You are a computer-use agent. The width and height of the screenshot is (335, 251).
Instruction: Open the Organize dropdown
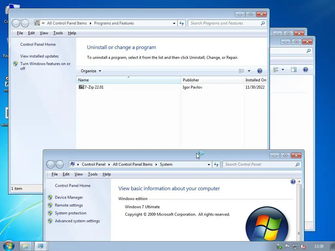coord(91,71)
